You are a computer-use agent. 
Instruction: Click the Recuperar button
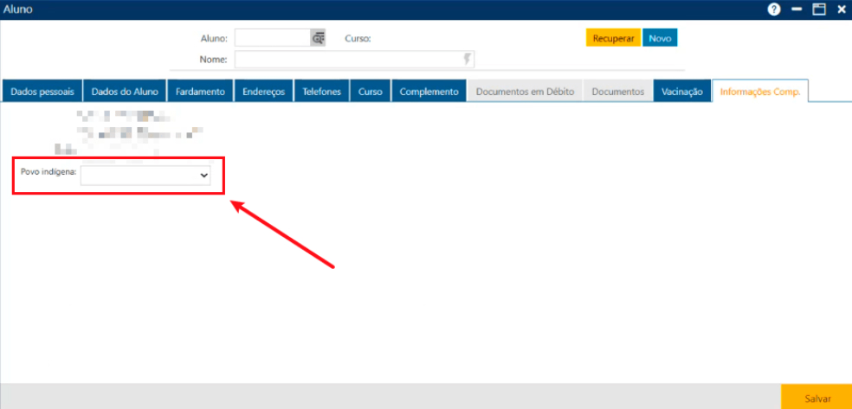613,39
